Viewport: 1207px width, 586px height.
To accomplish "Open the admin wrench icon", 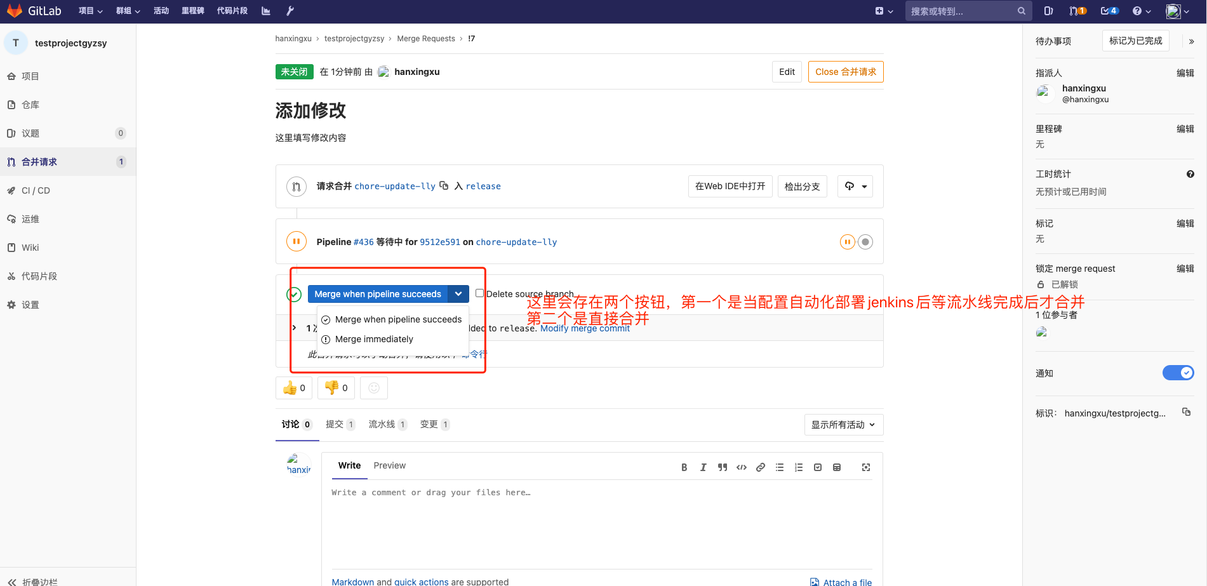I will 290,11.
